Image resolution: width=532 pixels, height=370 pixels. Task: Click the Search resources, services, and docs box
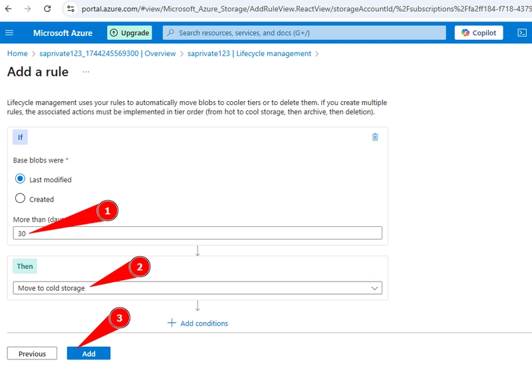coord(305,33)
